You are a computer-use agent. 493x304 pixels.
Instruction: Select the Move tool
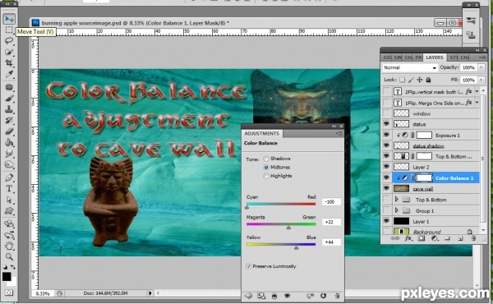pyautogui.click(x=9, y=19)
